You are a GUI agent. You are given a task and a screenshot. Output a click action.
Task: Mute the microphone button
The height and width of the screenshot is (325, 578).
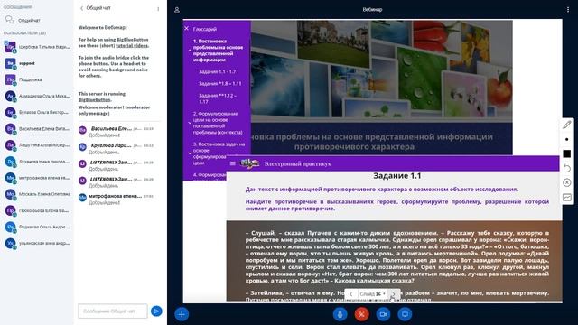pyautogui.click(x=340, y=314)
